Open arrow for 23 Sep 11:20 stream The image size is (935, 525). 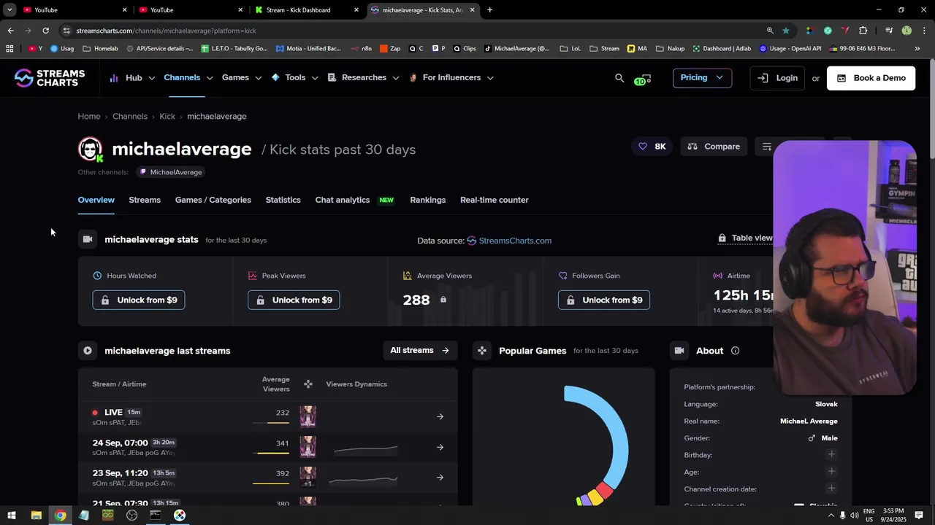[440, 478]
